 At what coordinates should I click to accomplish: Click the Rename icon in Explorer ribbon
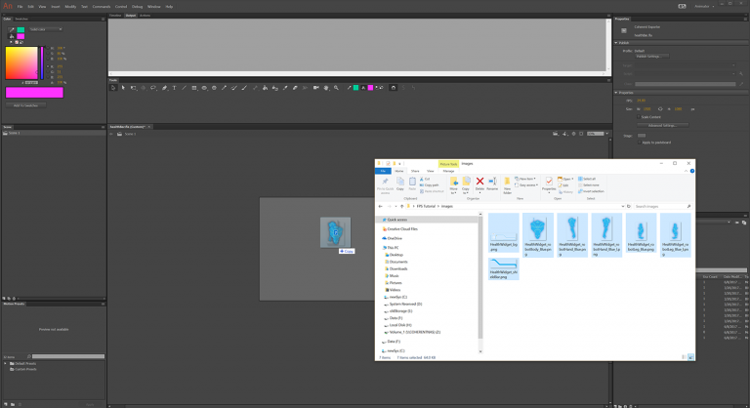(x=493, y=183)
